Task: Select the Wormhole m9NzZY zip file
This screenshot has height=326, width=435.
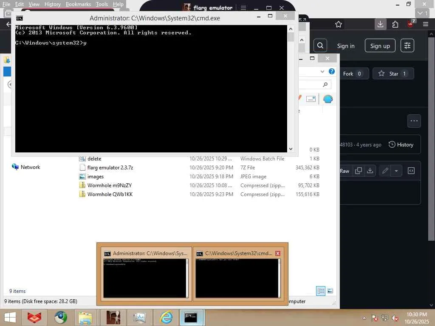Action: point(110,185)
